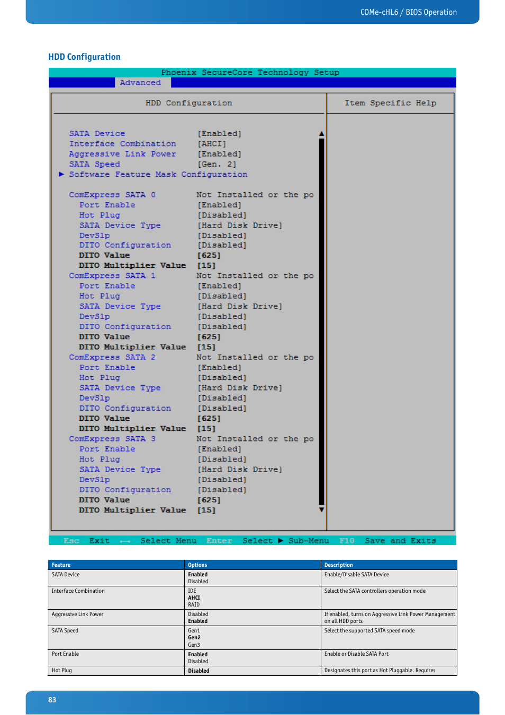Click DITO Value [625] under ComExpress SATA 3
Image resolution: width=505 pixels, height=715 pixels.
209,500
